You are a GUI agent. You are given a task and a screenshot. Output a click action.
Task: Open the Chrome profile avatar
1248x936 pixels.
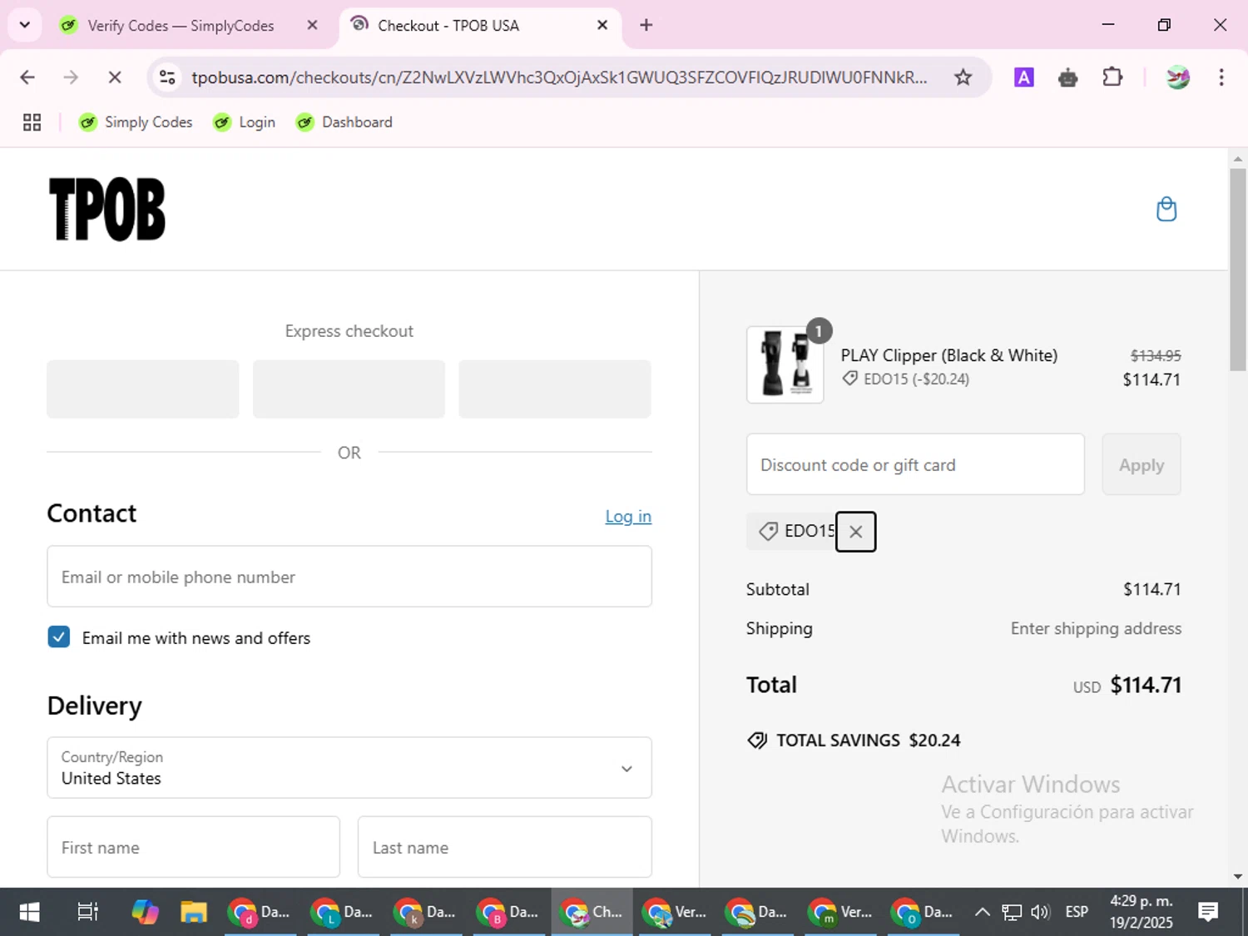(x=1177, y=77)
